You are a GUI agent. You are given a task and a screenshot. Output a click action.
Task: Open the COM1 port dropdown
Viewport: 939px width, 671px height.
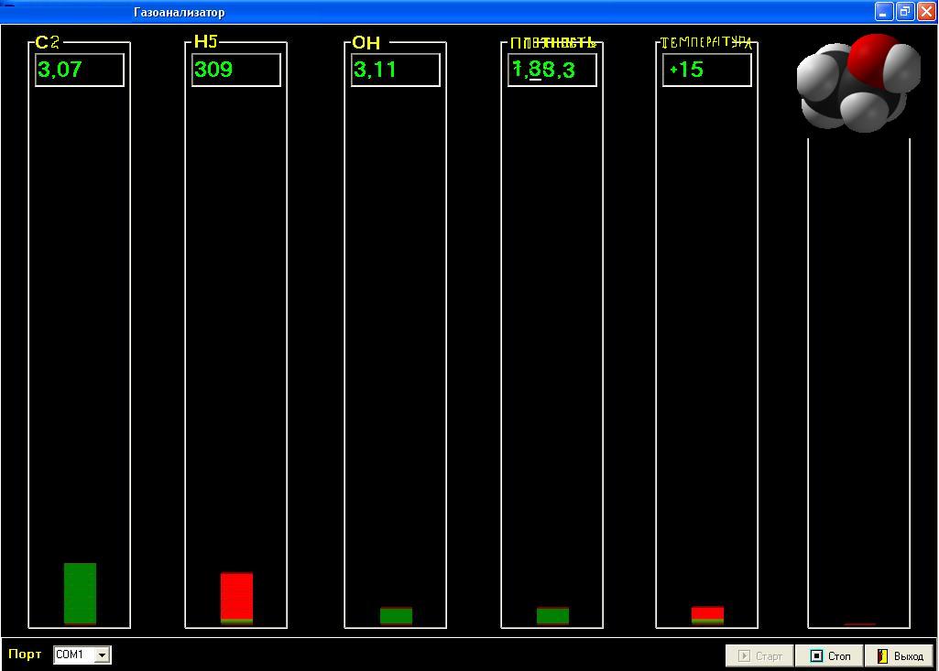(x=102, y=655)
